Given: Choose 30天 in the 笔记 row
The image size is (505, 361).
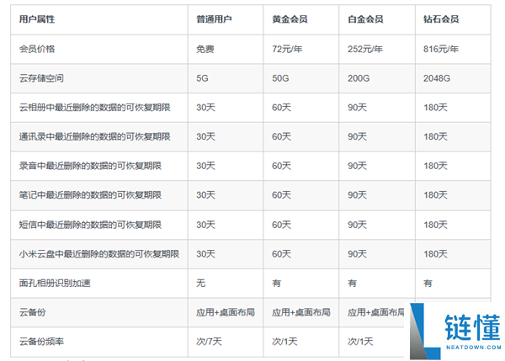Looking at the screenshot, I should (205, 195).
